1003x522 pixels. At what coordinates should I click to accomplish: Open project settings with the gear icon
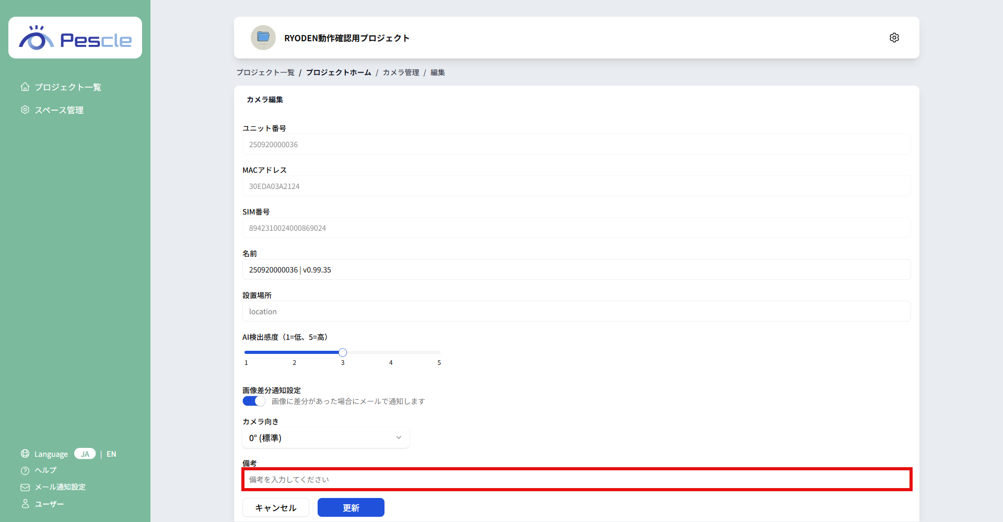point(894,37)
